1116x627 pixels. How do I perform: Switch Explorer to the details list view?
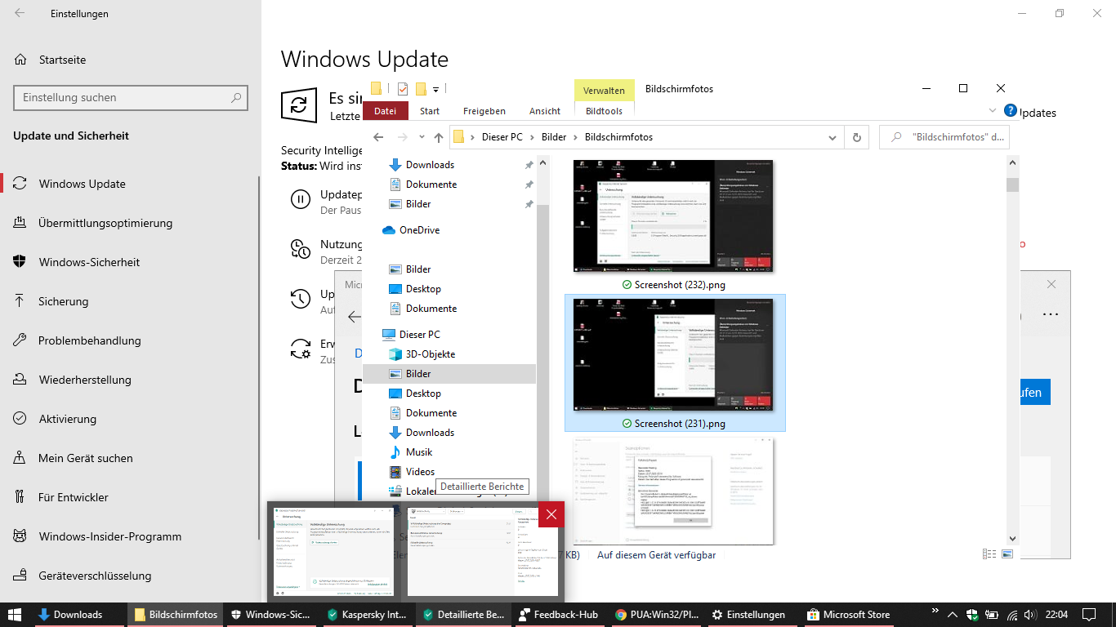(989, 554)
